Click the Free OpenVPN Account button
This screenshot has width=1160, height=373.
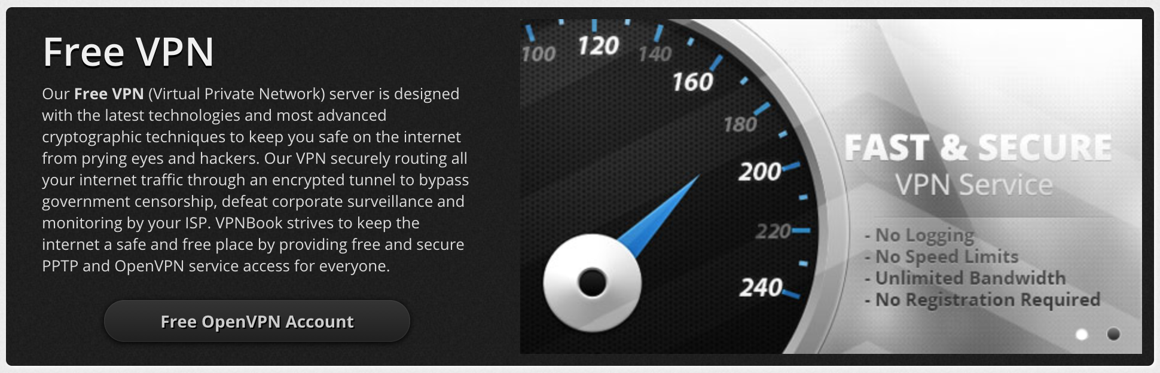point(257,322)
